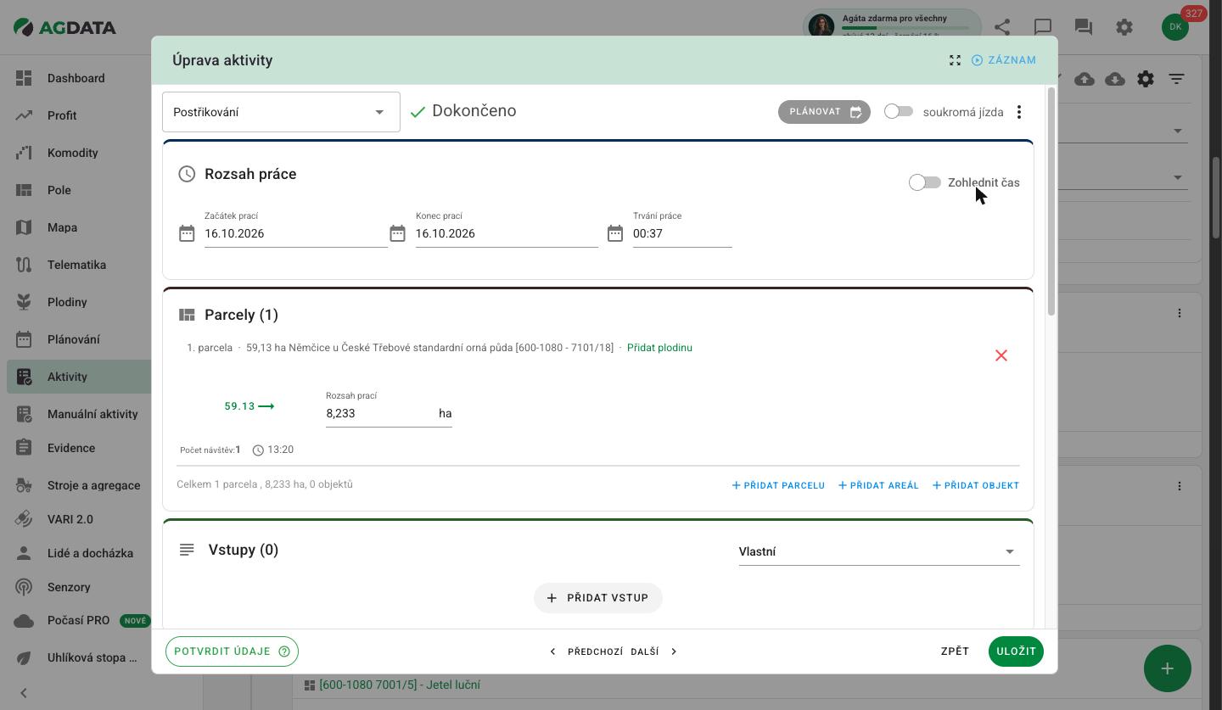This screenshot has width=1222, height=710.
Task: Click the Přidat plodinu link
Action: pos(659,348)
